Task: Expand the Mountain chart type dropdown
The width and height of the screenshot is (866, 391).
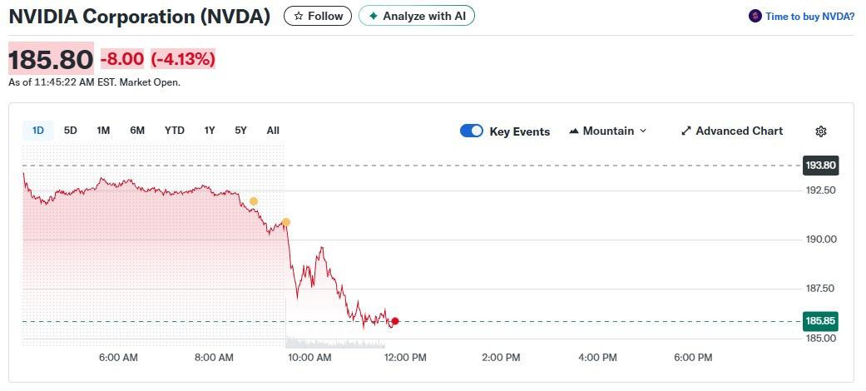Action: pyautogui.click(x=642, y=131)
